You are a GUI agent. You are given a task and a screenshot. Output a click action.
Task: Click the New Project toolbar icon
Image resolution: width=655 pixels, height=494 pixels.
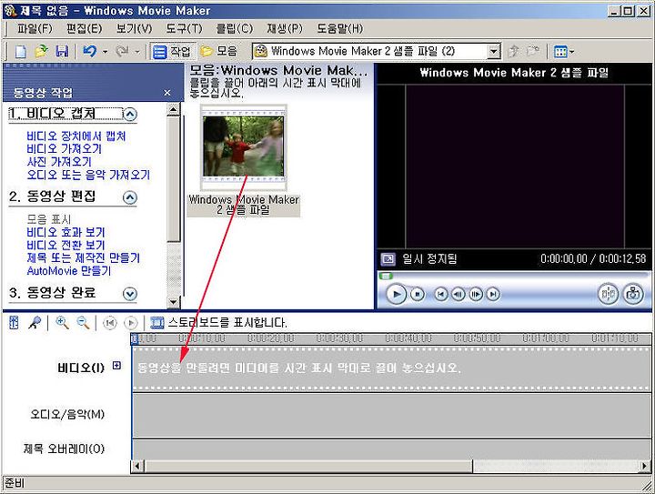[20, 51]
